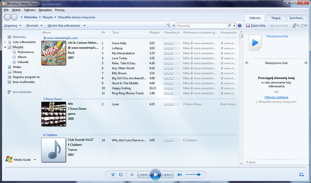The height and width of the screenshot is (183, 311).
Task: Toggle shuffle mode
Action: (113, 175)
